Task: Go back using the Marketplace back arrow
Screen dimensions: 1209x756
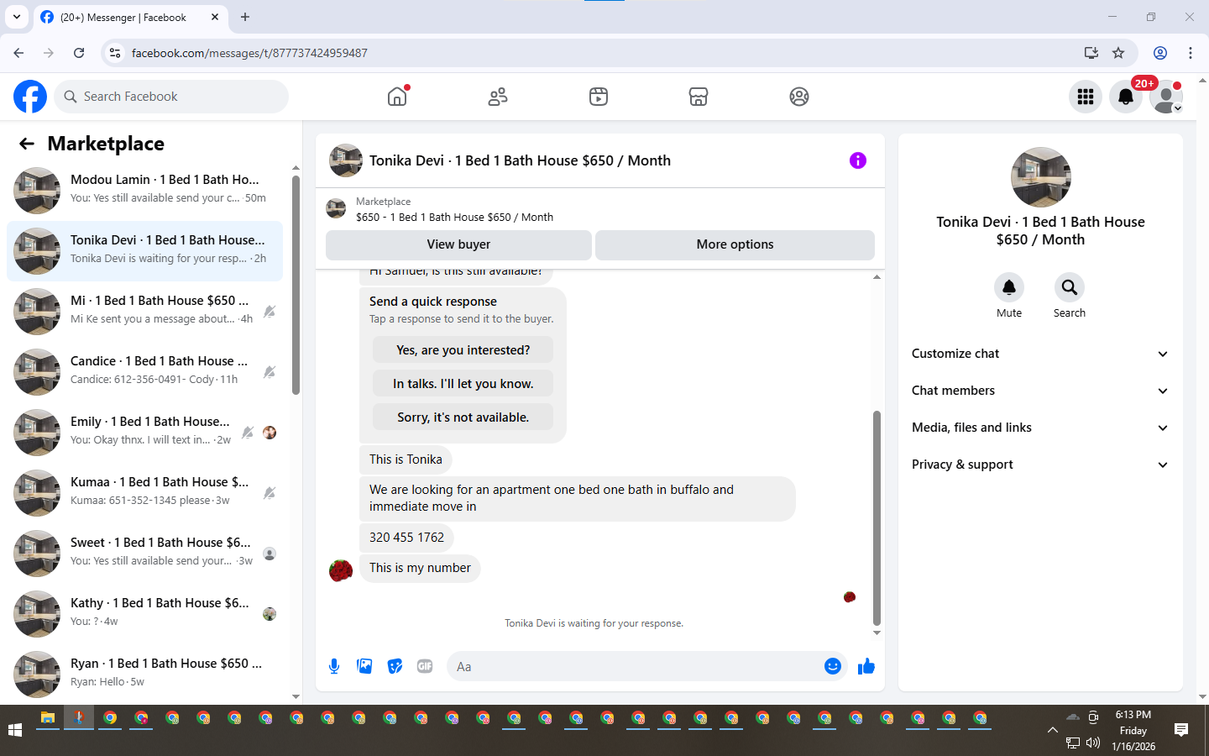Action: point(27,144)
